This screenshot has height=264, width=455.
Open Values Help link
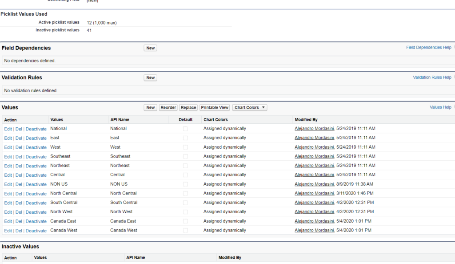(440, 107)
